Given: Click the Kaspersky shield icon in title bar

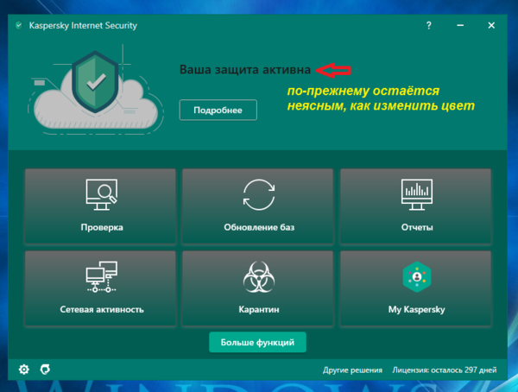Looking at the screenshot, I should 19,25.
